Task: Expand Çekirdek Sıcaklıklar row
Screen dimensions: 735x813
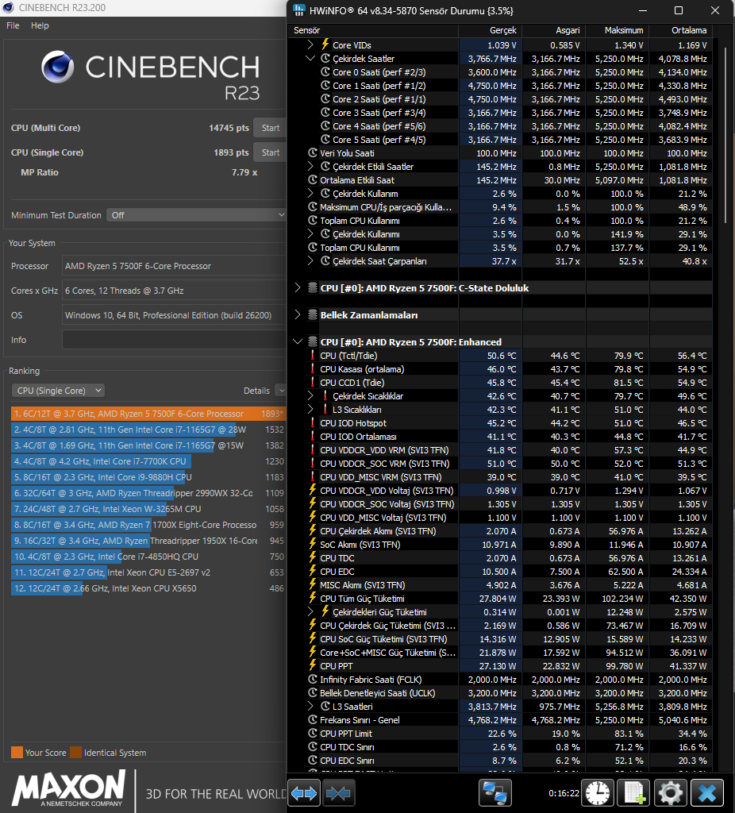Action: [310, 395]
